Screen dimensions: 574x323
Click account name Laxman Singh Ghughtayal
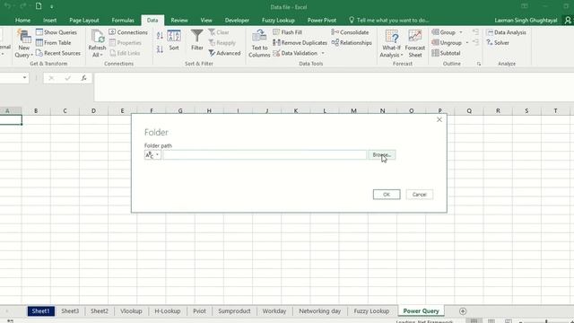click(526, 20)
